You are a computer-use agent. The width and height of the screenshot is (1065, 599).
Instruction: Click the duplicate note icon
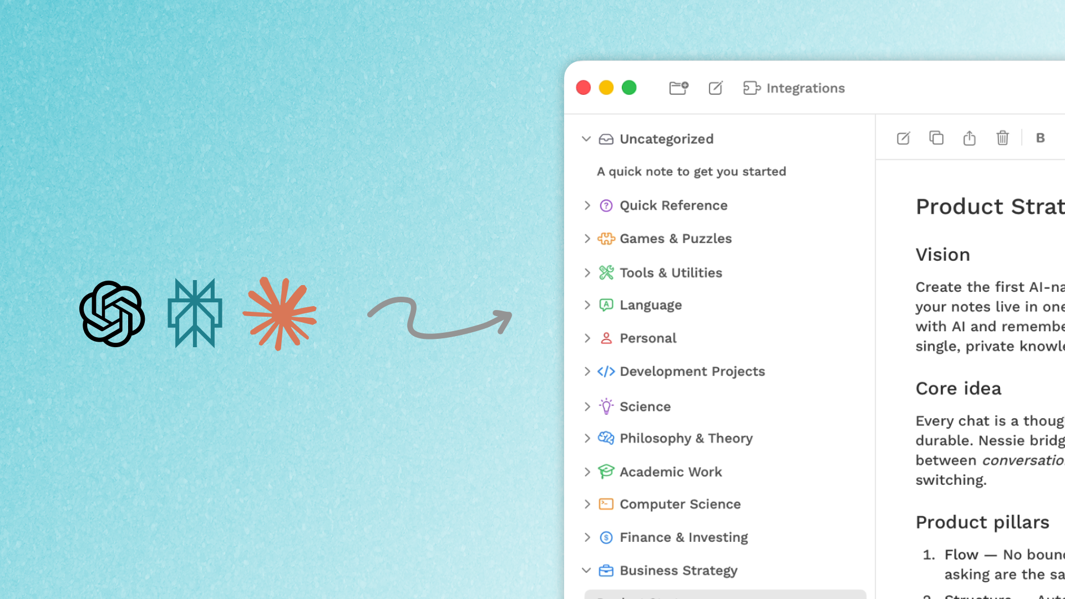pyautogui.click(x=936, y=138)
